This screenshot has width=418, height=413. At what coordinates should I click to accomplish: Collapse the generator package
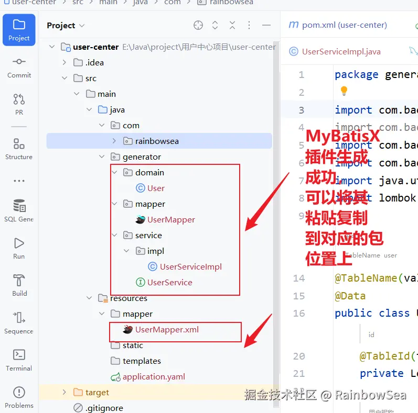point(102,157)
